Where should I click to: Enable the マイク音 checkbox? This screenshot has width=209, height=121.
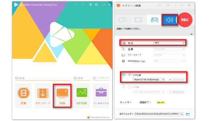pos(129,87)
